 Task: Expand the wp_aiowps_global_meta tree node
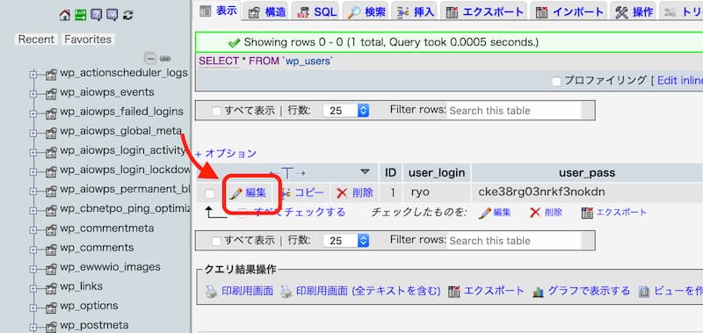coord(33,133)
